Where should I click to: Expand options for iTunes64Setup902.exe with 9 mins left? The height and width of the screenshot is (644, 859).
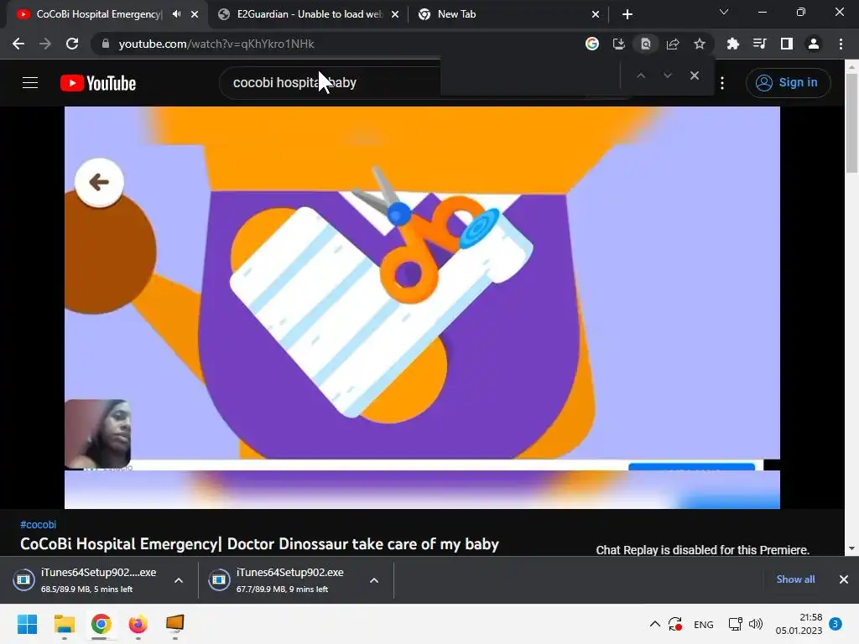[x=374, y=580]
